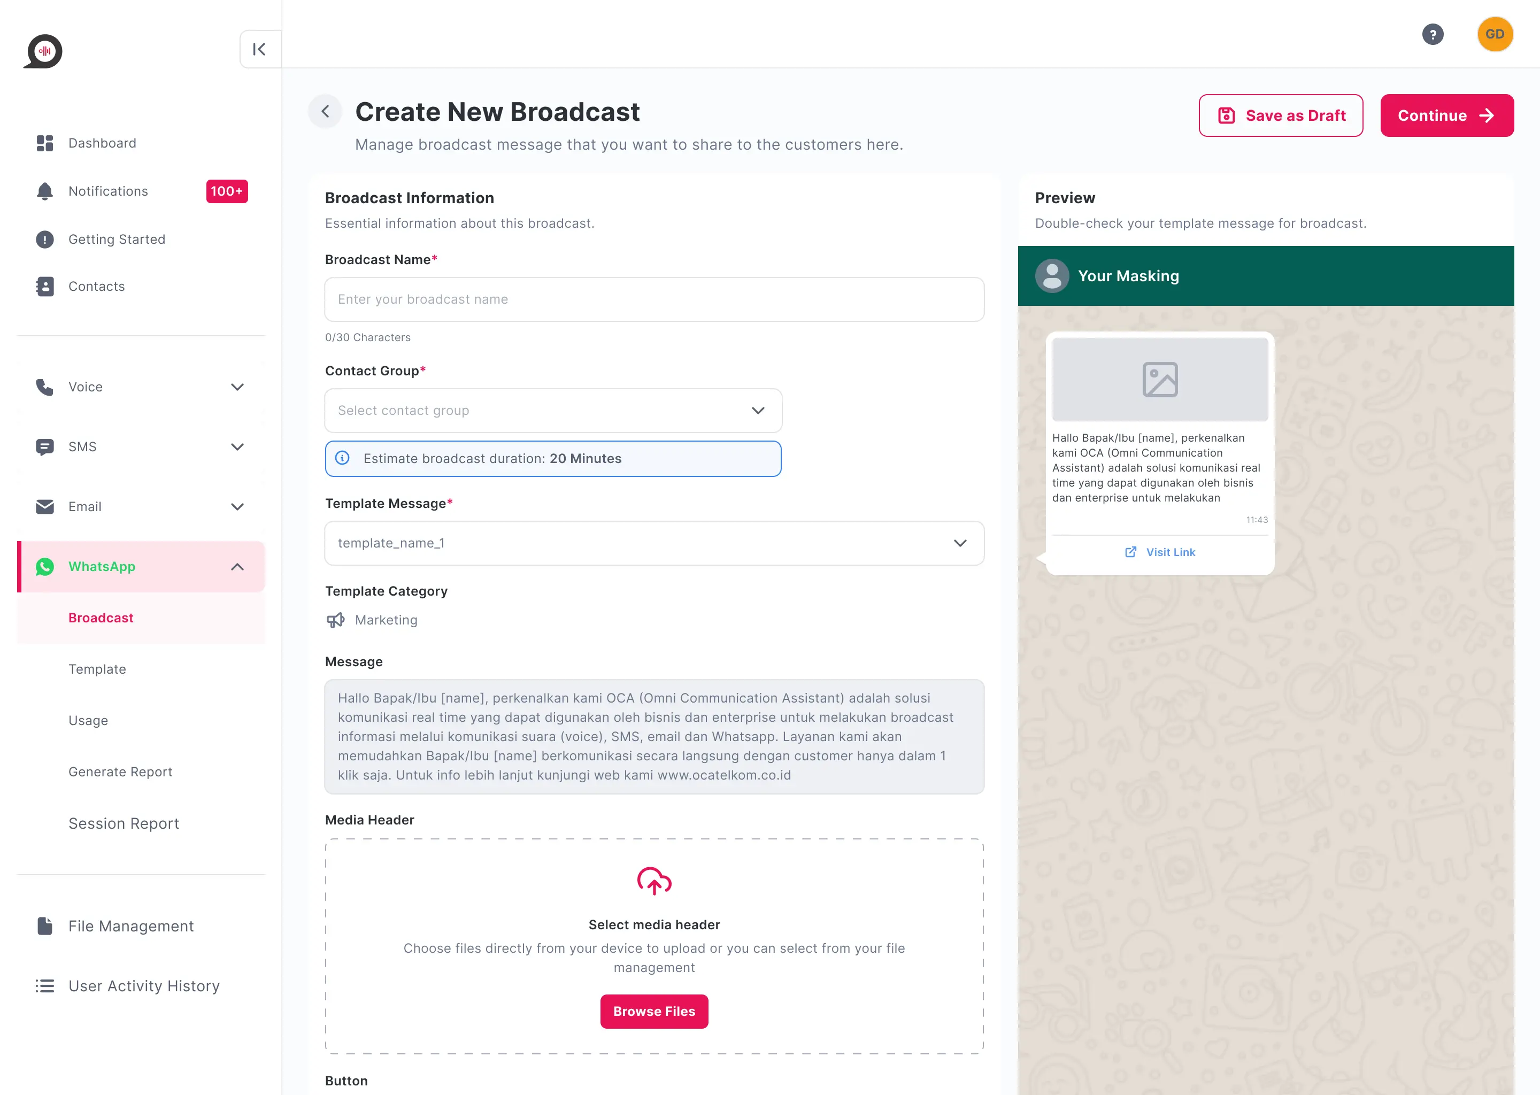
Task: Open the help question mark icon
Action: pos(1432,34)
